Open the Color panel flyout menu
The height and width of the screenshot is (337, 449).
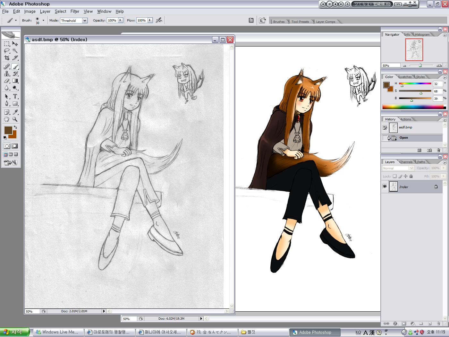click(x=445, y=77)
